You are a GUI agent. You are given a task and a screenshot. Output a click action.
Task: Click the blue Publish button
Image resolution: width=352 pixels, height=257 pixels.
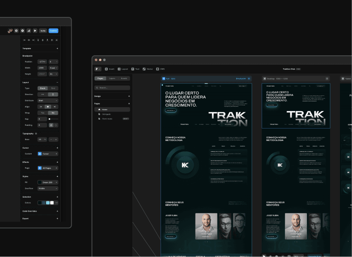53,31
